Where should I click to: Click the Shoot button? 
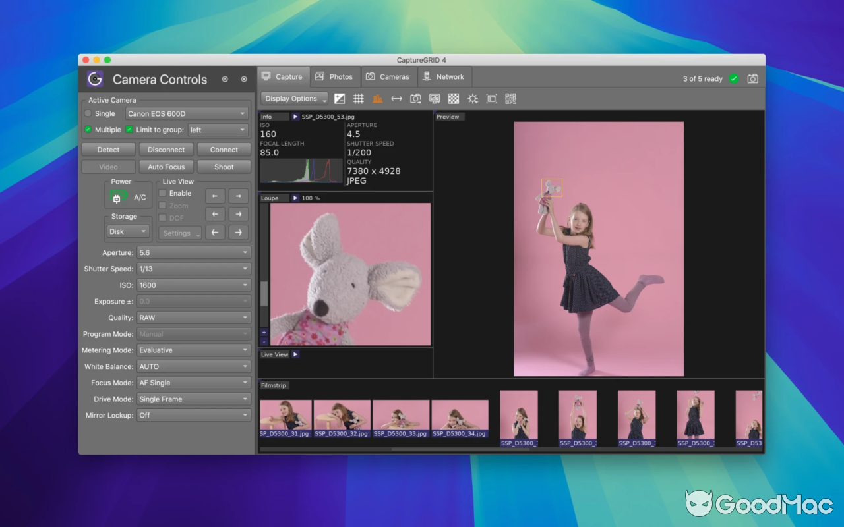(224, 166)
